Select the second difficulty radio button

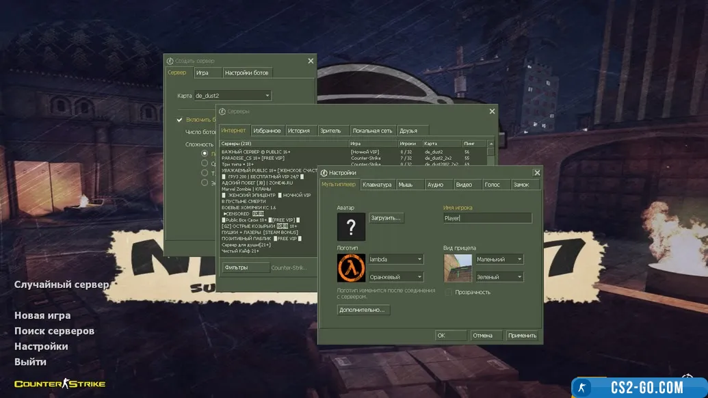tap(205, 163)
